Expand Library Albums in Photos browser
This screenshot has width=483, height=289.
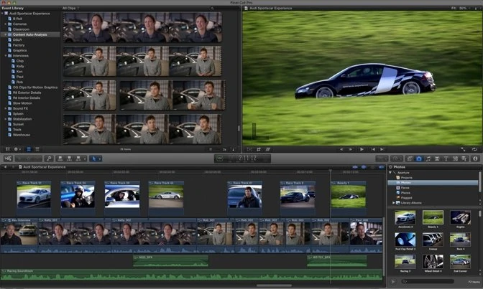point(393,203)
